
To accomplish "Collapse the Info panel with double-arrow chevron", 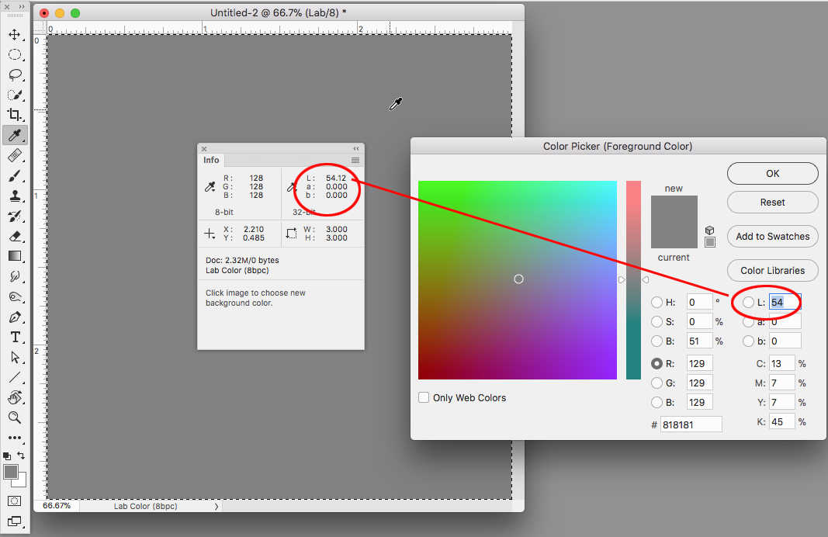I will click(355, 147).
